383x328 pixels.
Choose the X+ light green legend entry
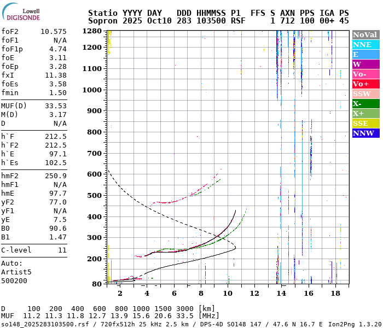pos(365,113)
